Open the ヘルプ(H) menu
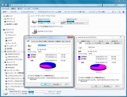This screenshot has width=127, height=97. 35,9
